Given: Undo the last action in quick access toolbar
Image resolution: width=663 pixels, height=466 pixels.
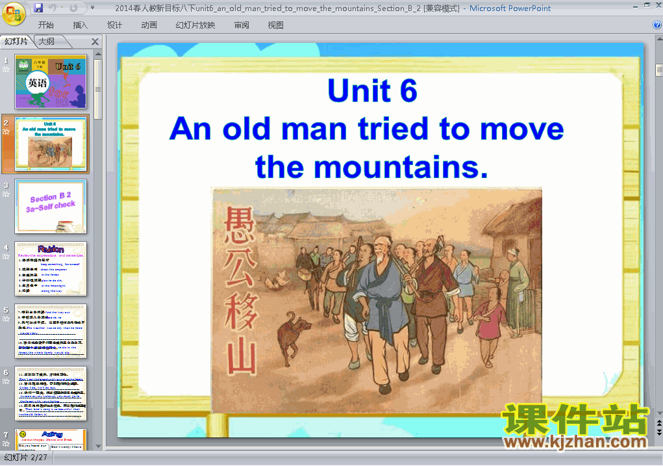Looking at the screenshot, I should click(x=53, y=8).
